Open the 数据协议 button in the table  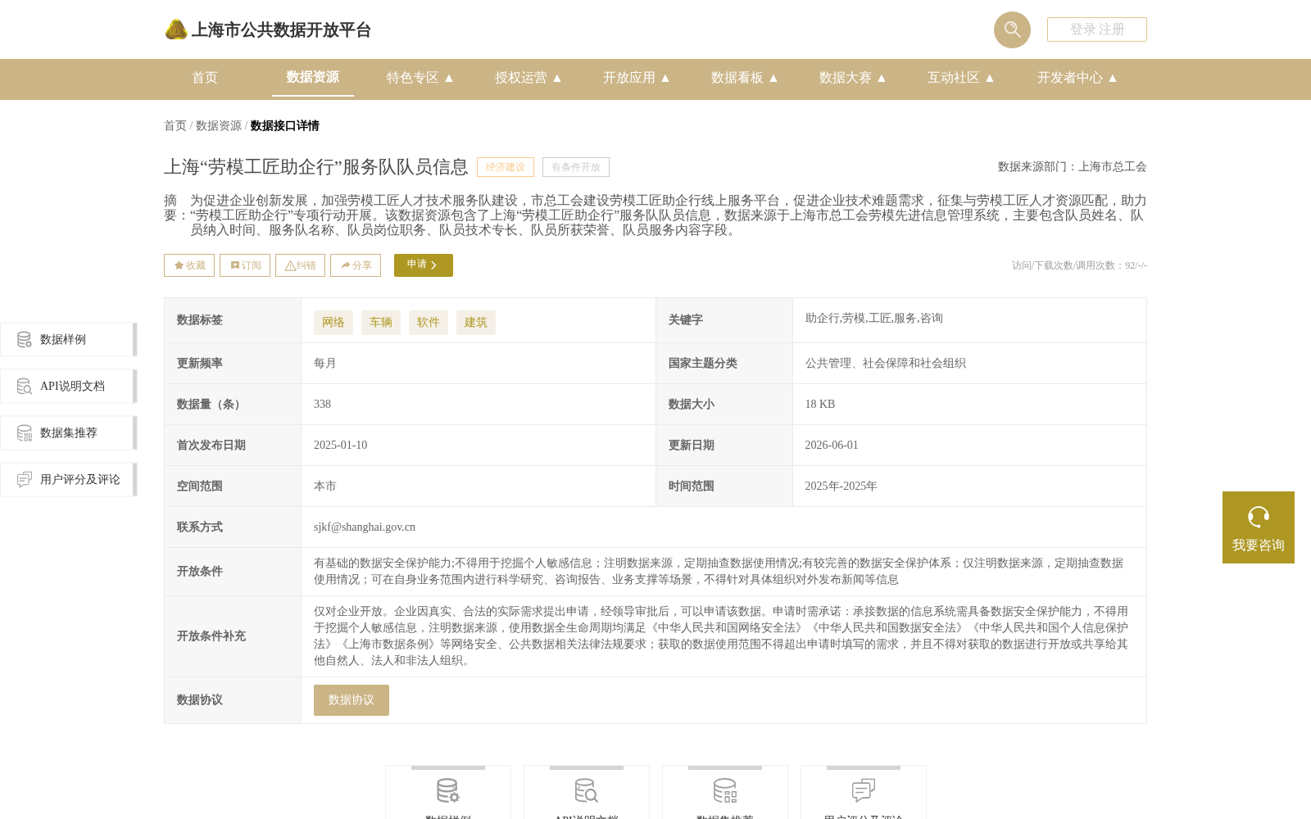[x=352, y=700]
